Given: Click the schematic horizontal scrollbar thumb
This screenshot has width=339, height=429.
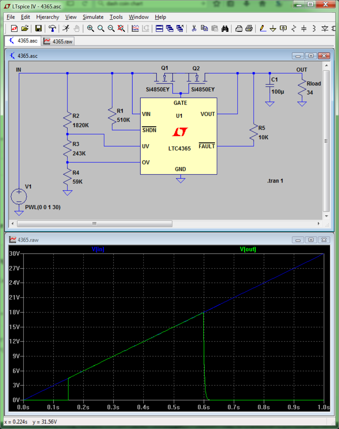Looking at the screenshot, I should (95, 224).
